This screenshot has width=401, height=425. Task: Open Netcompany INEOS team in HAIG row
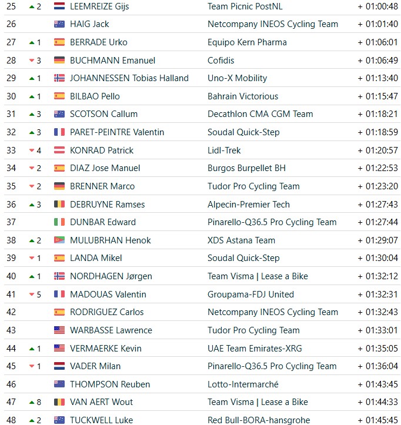click(x=273, y=24)
